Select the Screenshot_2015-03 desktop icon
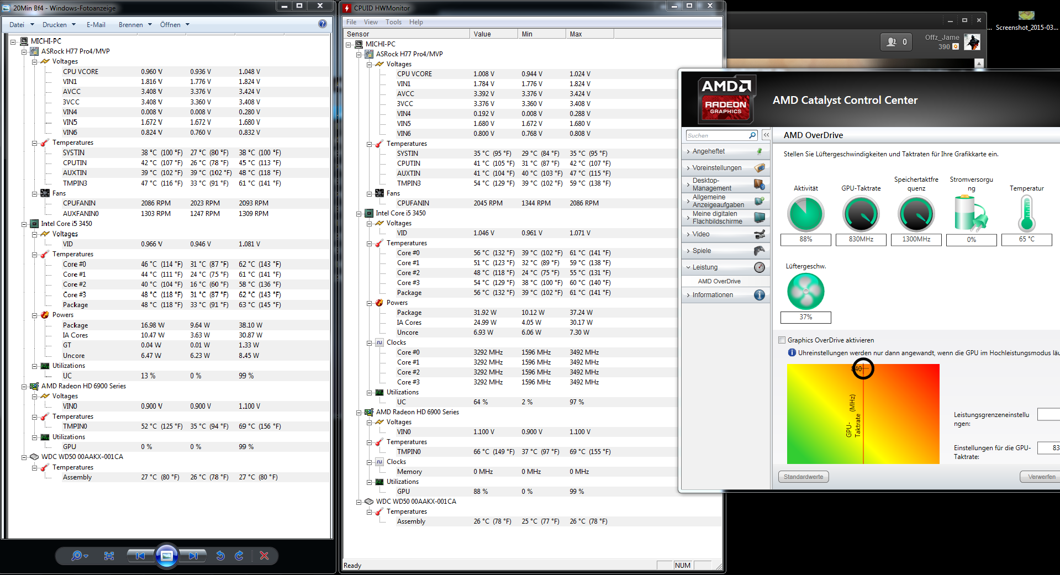 point(1027,20)
